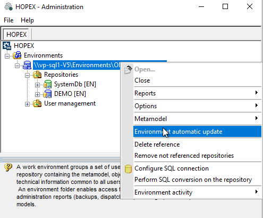The image size is (263, 218).
Task: Collapse the Environments tree node
Action: click(7, 56)
